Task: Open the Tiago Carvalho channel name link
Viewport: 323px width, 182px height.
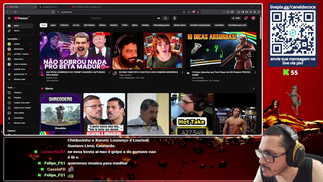Action: [126, 75]
